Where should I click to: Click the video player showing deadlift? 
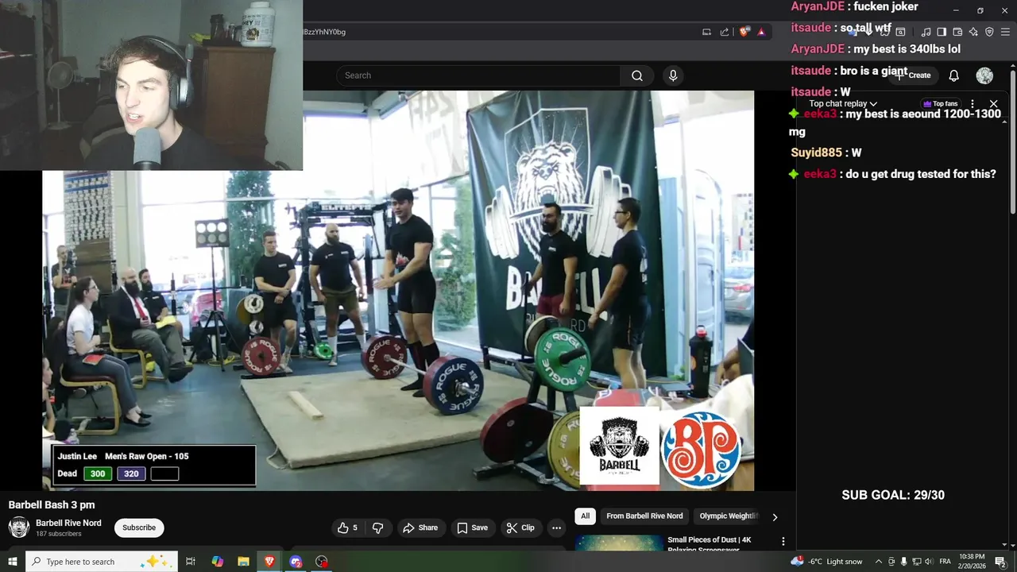(398, 291)
